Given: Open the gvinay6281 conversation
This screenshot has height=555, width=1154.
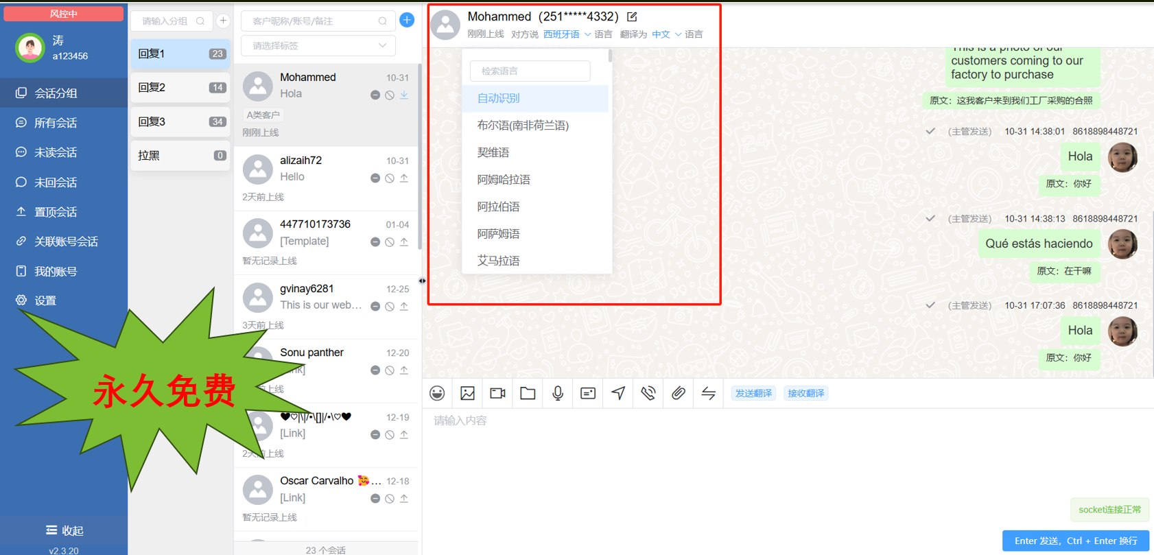Looking at the screenshot, I should [x=326, y=307].
